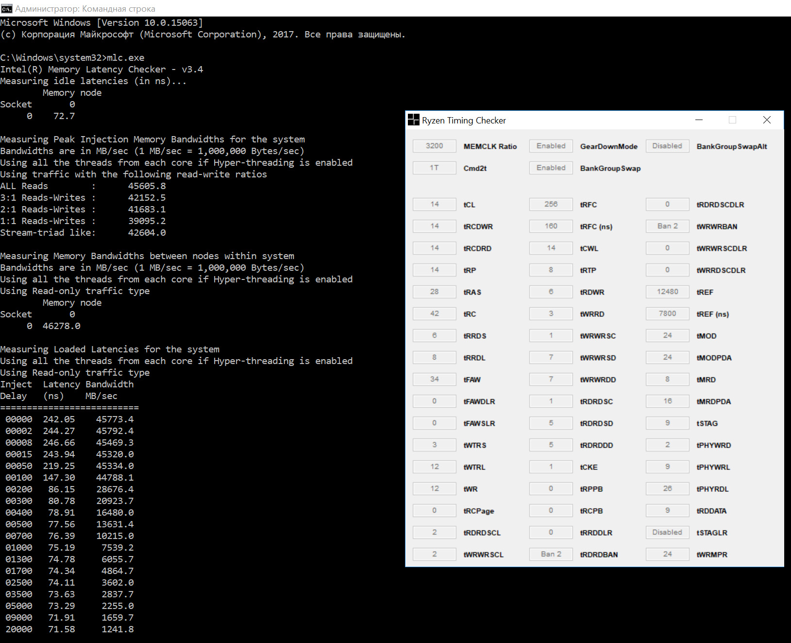The height and width of the screenshot is (643, 791).
Task: Click the node bandwidth value 46278.0
Action: tap(61, 326)
